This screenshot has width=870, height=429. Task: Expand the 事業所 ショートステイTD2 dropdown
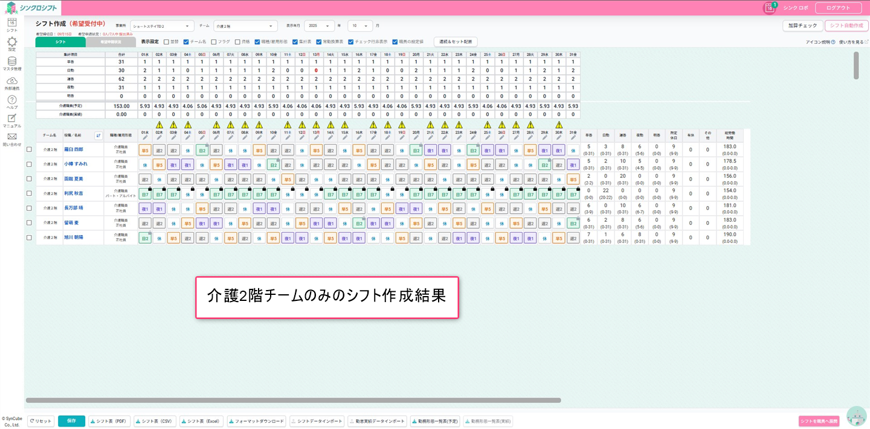163,26
